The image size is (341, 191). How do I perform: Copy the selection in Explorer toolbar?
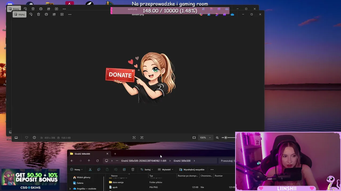point(99,170)
